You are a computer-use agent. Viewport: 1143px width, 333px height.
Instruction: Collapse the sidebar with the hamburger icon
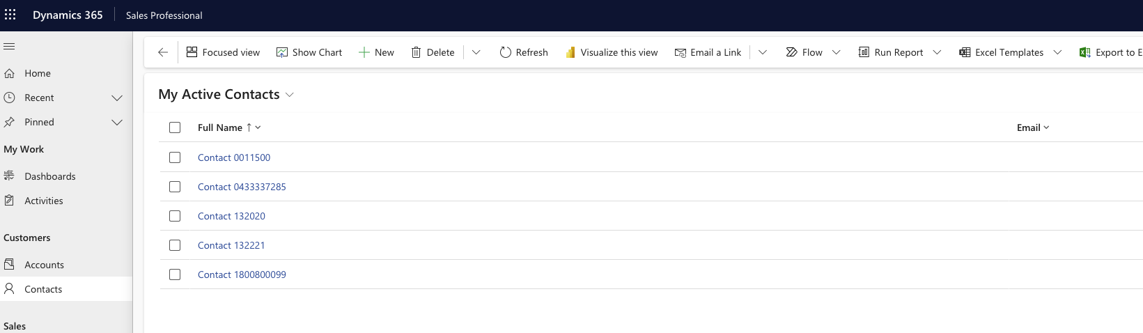tap(9, 47)
